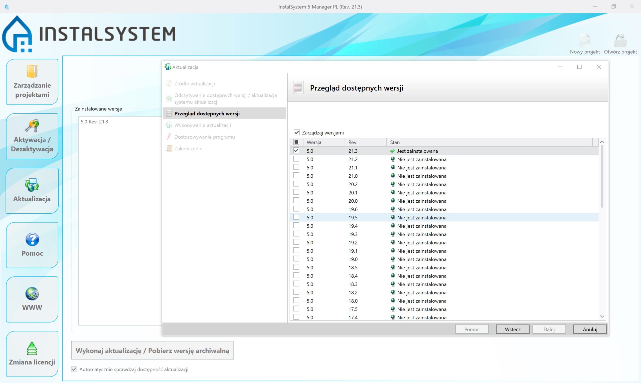Click rev value 19.2 in the list

click(x=353, y=243)
